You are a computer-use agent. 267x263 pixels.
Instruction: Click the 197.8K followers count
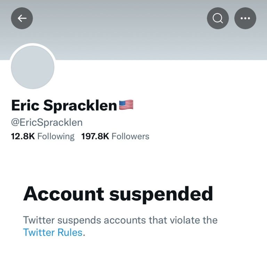pos(95,137)
